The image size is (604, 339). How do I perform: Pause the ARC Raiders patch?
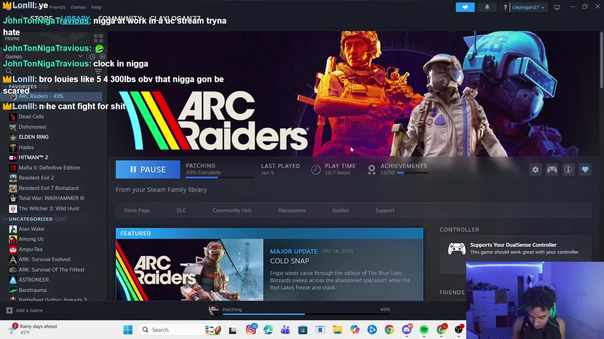(148, 169)
